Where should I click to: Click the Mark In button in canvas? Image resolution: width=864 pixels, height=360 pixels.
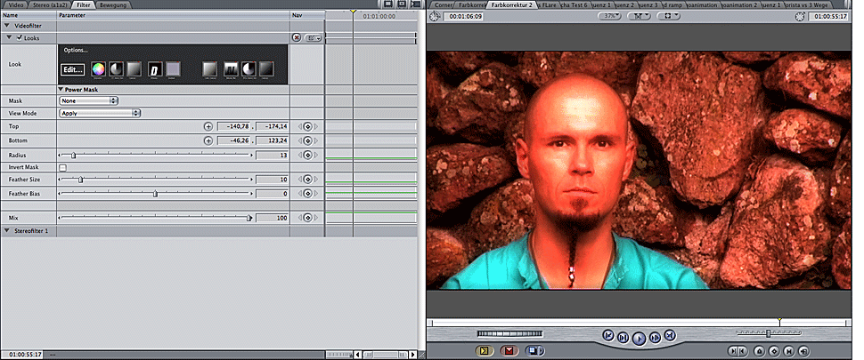[x=734, y=350]
